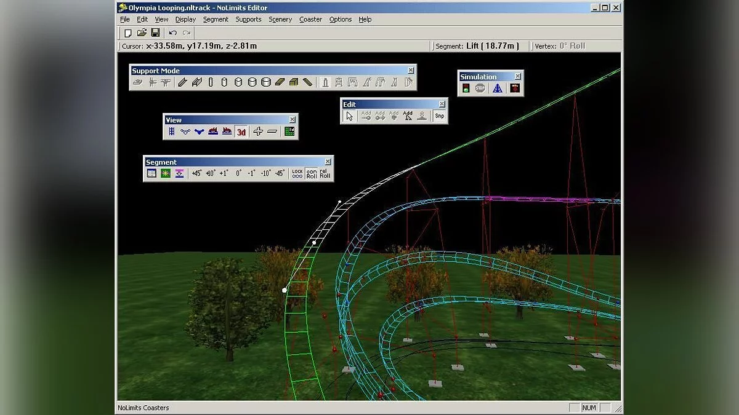Select the widest support tube
739x415 pixels.
[x=266, y=82]
